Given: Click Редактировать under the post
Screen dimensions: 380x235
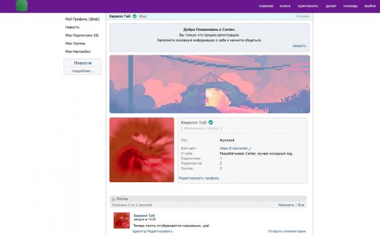Looking at the screenshot, I should [160, 231].
